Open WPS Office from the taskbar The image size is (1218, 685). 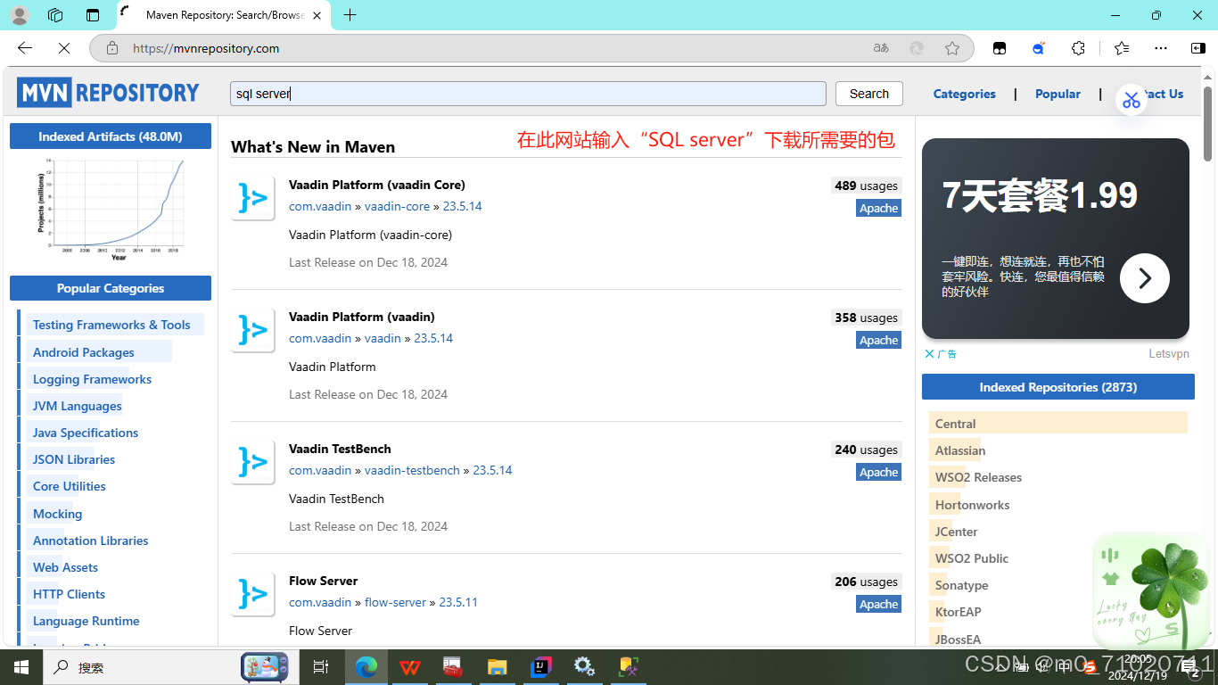[x=410, y=667]
